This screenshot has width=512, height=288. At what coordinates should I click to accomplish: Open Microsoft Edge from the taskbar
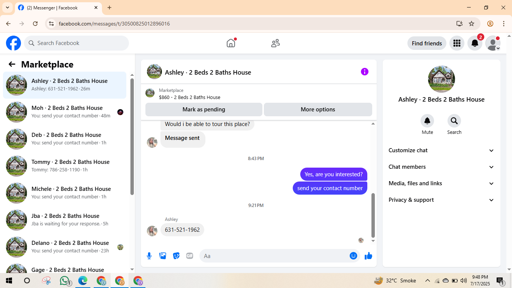pos(83,280)
